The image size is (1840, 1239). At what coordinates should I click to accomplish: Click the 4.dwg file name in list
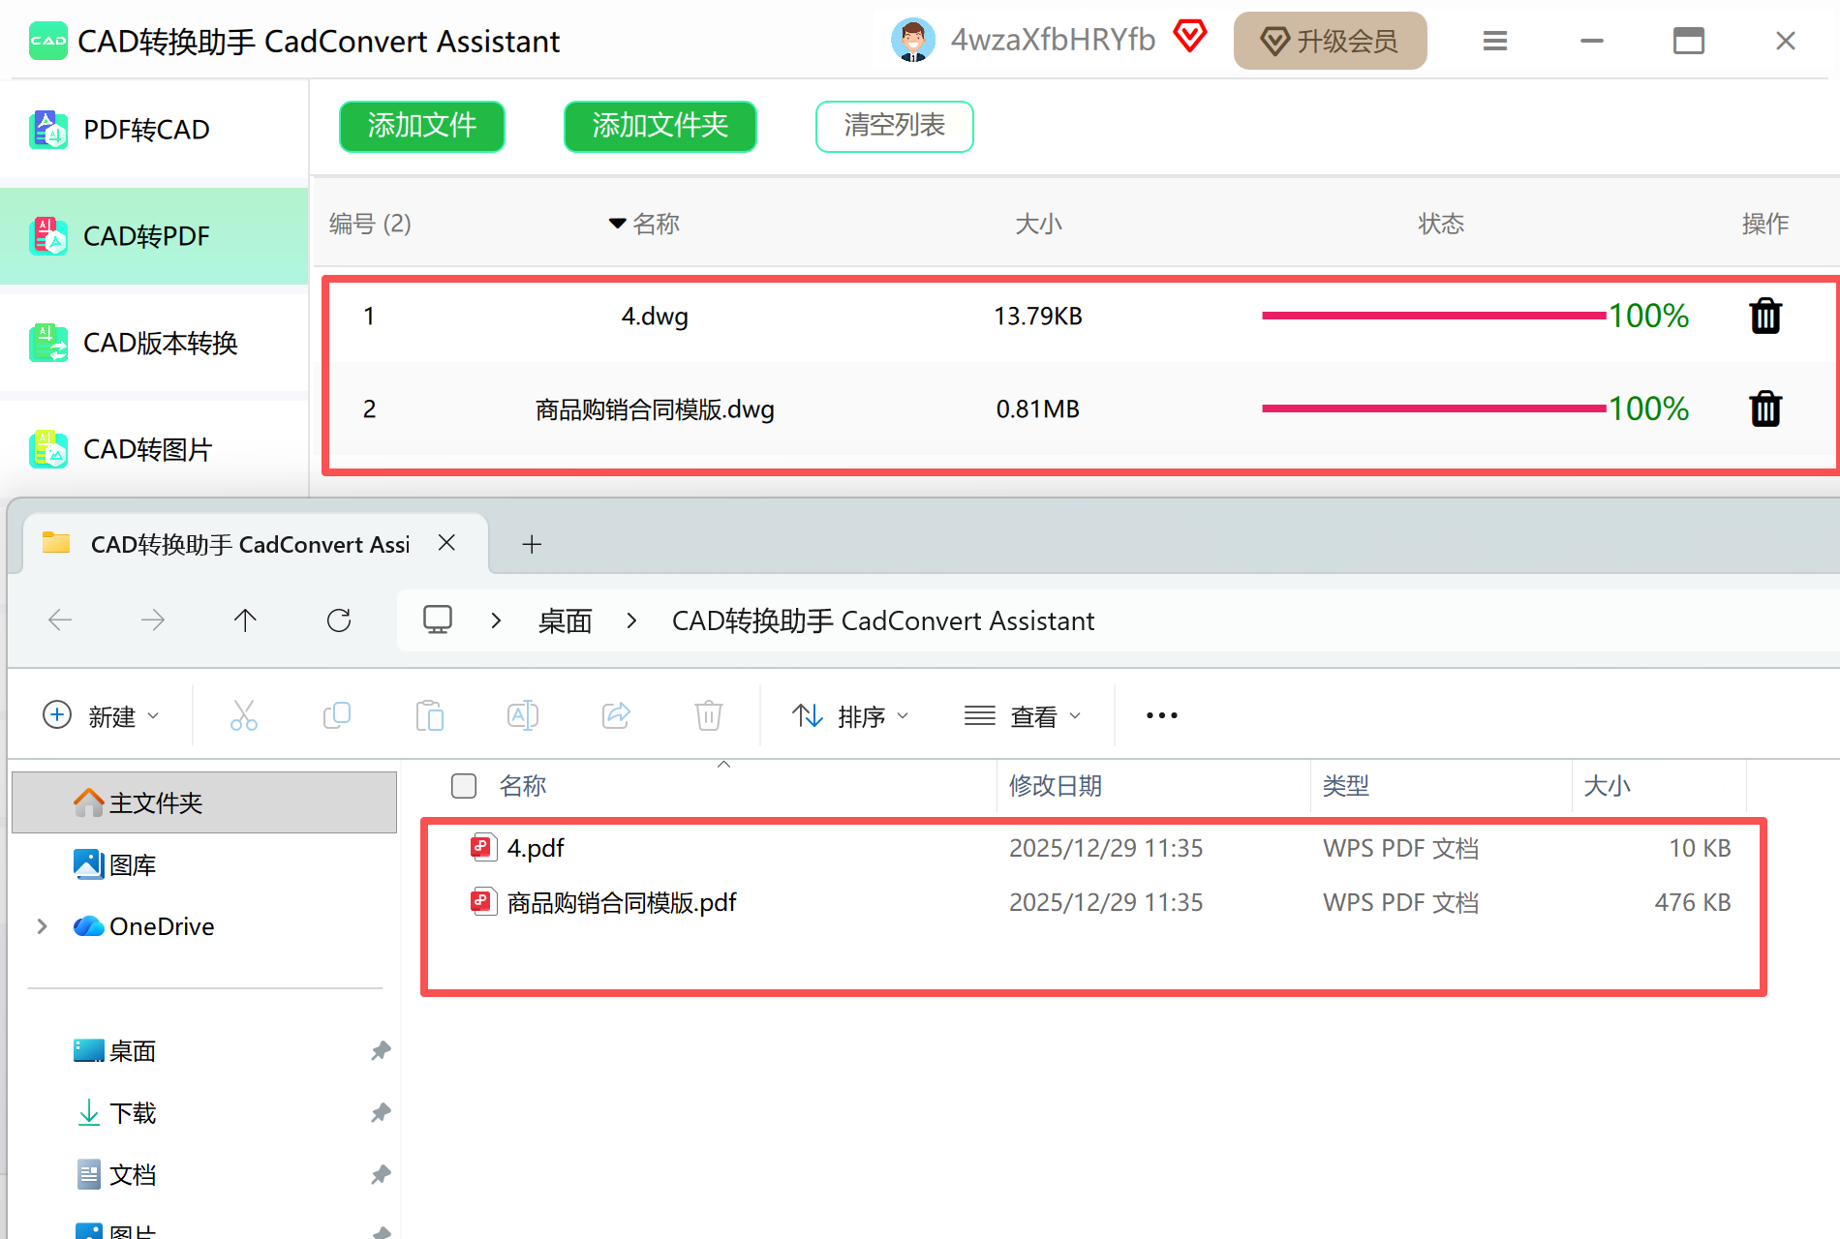point(655,316)
